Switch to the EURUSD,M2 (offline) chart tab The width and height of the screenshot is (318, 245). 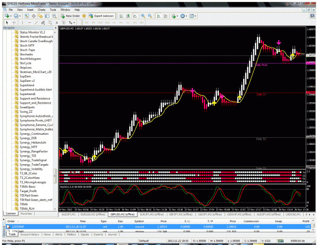tap(93, 214)
